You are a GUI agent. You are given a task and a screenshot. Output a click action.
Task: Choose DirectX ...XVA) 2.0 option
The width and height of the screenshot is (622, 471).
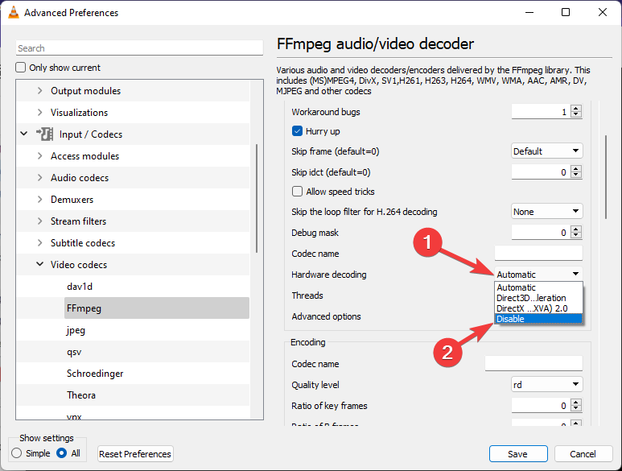[538, 308]
